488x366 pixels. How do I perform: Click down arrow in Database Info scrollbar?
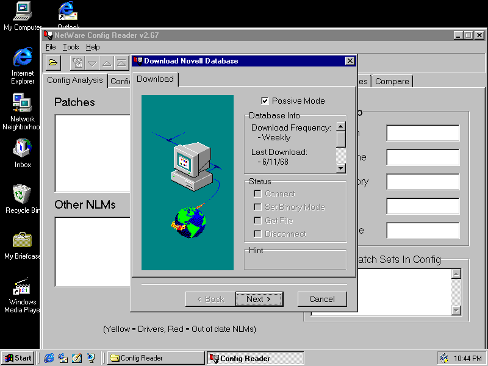(341, 168)
